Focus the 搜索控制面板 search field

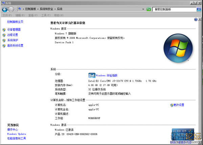click(174, 9)
